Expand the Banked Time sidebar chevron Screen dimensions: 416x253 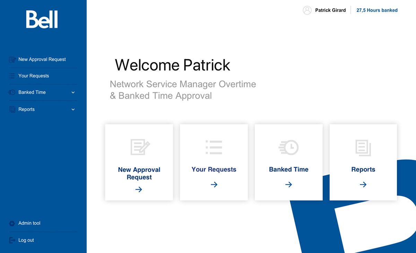73,93
